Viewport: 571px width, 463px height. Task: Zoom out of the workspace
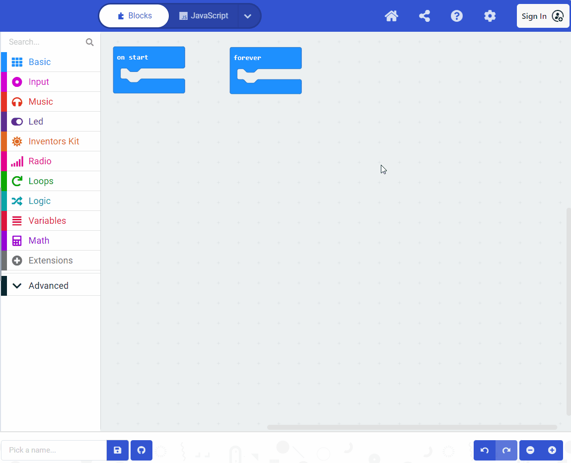(530, 450)
